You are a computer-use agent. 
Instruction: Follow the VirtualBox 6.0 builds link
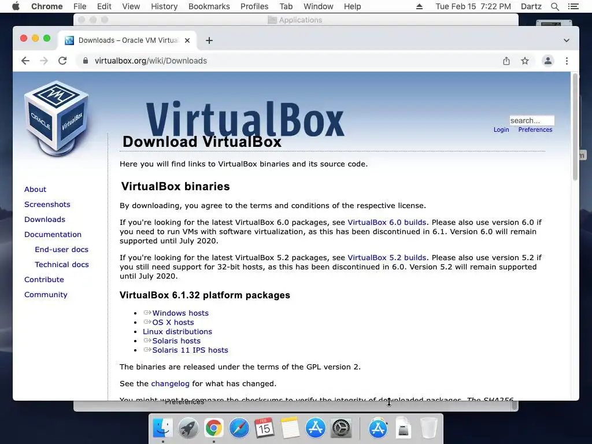[387, 223]
